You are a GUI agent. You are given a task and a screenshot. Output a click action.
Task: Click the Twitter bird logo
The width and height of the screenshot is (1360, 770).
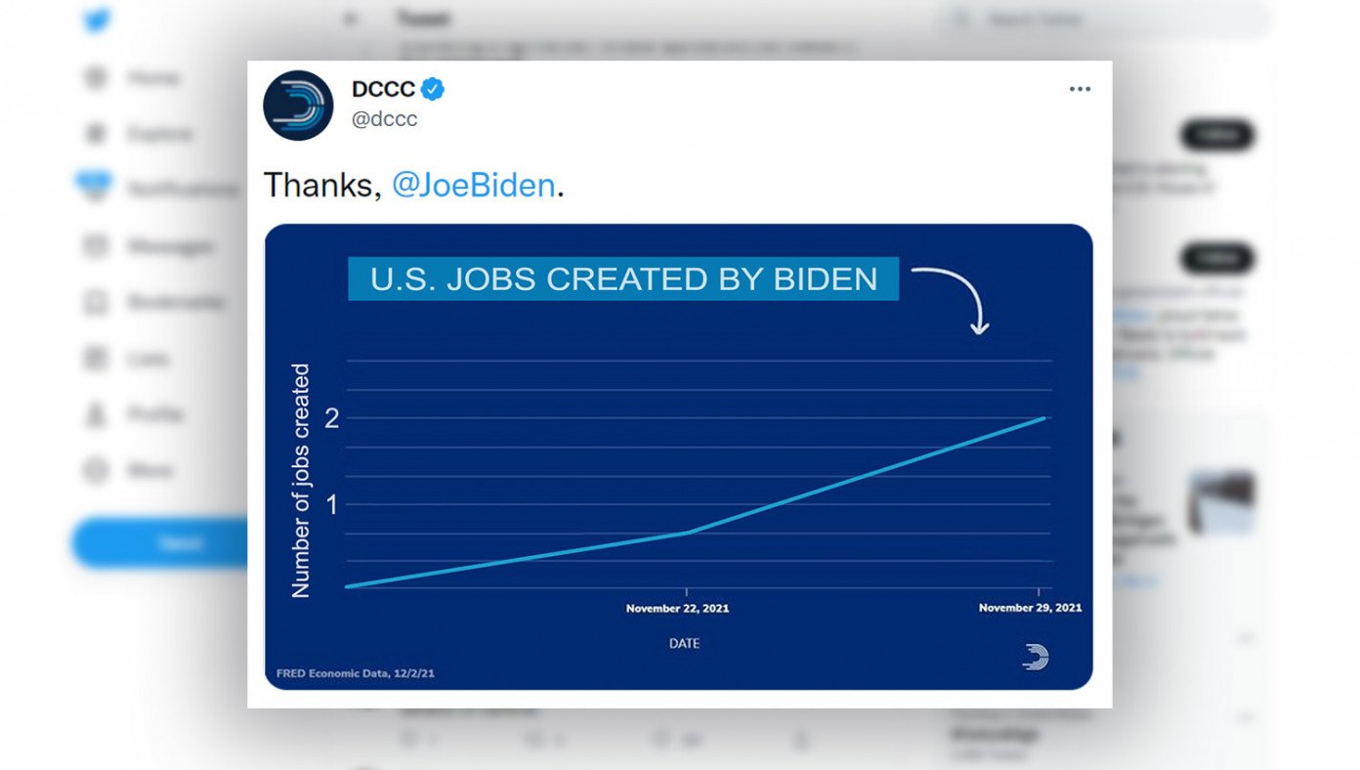(x=97, y=21)
